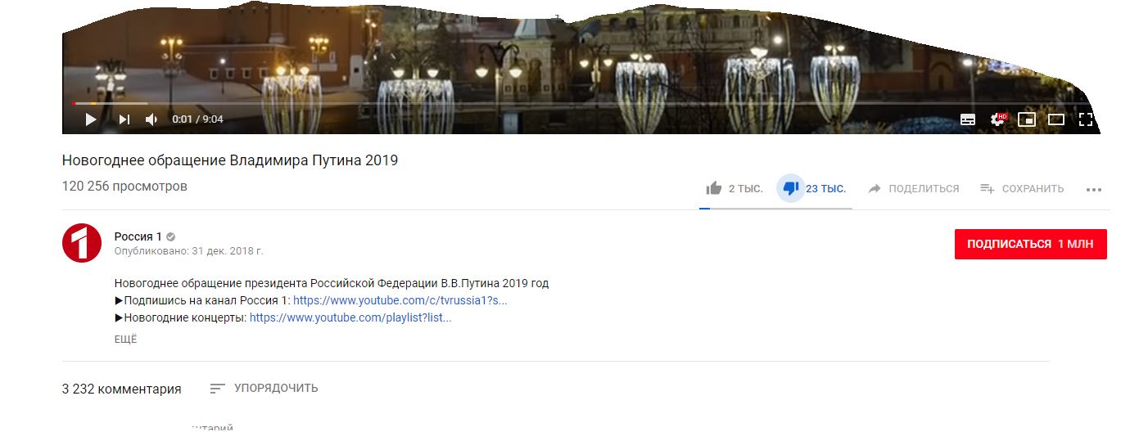Open player settings gear
1130x441 pixels.
[x=998, y=119]
